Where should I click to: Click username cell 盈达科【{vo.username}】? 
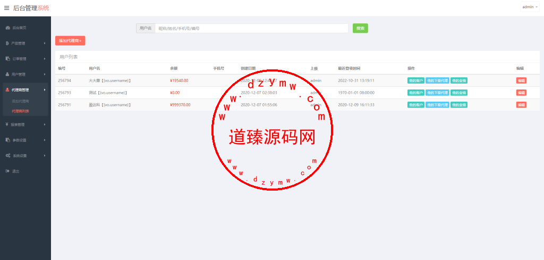pos(109,105)
